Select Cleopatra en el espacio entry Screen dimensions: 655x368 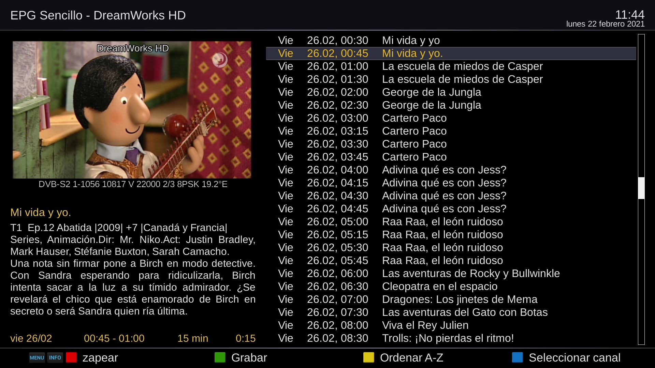(451, 287)
